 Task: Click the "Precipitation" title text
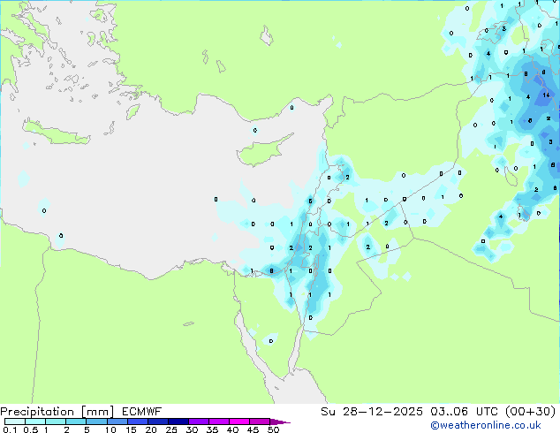[37, 412]
